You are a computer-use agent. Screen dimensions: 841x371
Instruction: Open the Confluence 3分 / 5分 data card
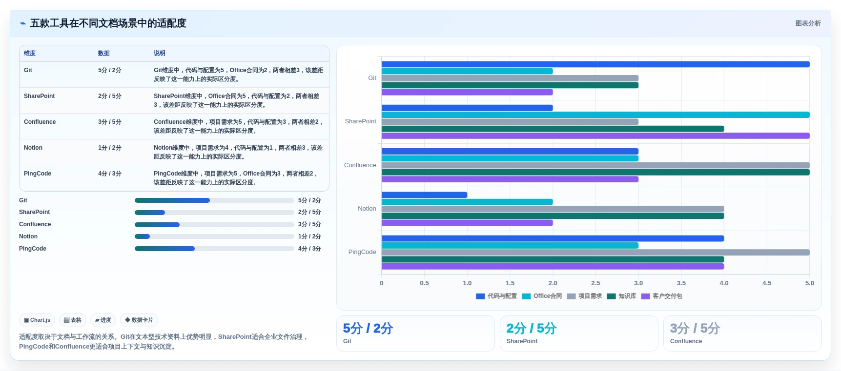[x=742, y=333]
